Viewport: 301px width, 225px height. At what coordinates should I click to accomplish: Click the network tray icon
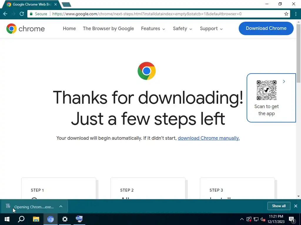click(x=256, y=219)
